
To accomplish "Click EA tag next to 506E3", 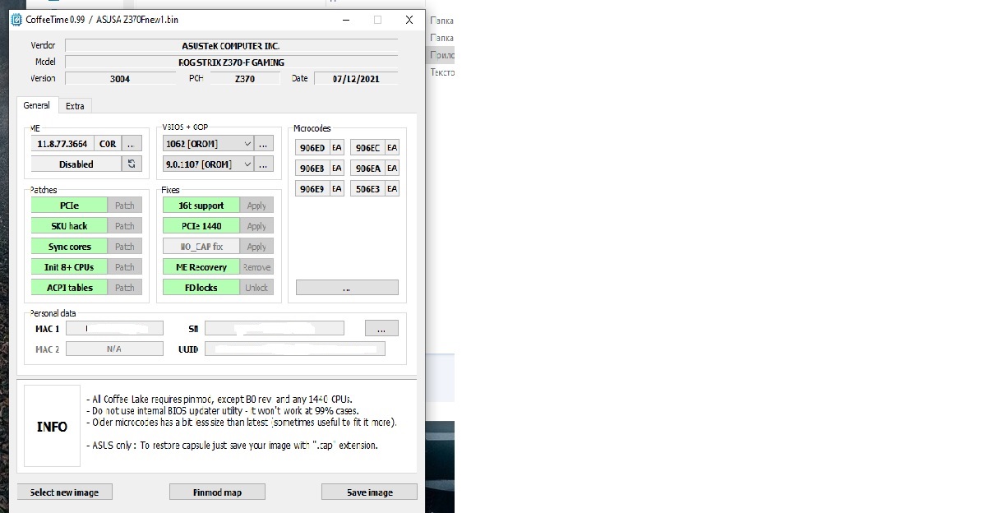I will (392, 188).
